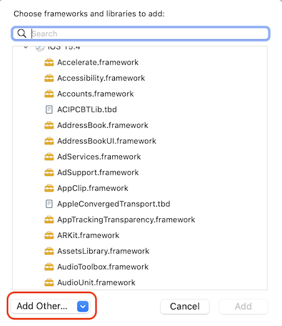Click the AppClip.framework toolbox icon
282x326 pixels.
pyautogui.click(x=49, y=188)
